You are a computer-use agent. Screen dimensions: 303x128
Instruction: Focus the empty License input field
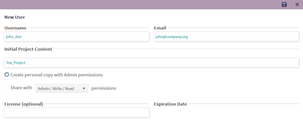click(77, 113)
